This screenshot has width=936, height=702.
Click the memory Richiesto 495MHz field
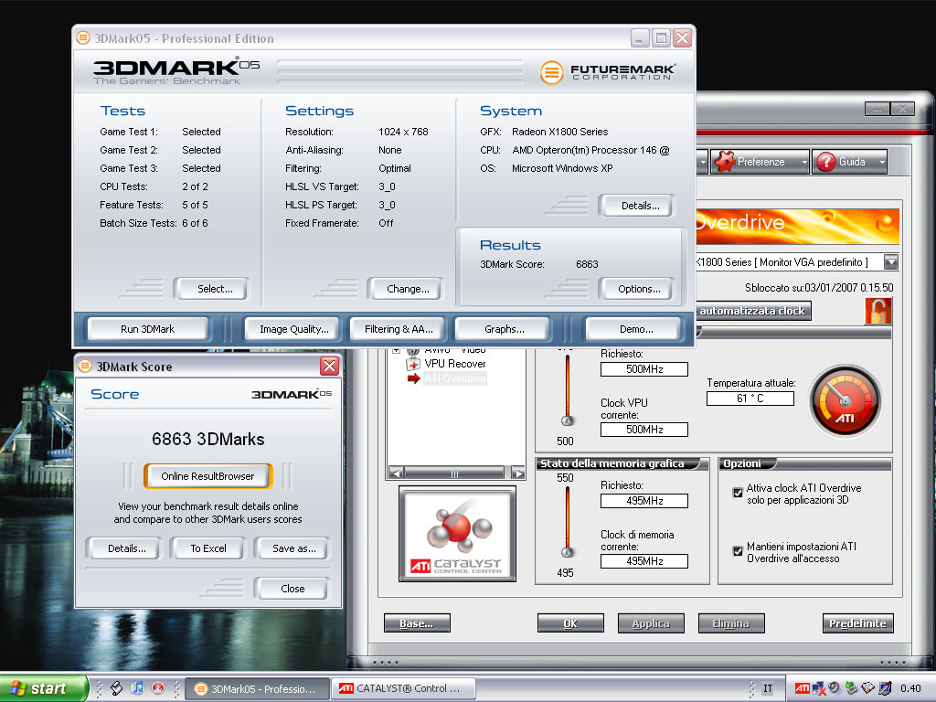click(644, 501)
